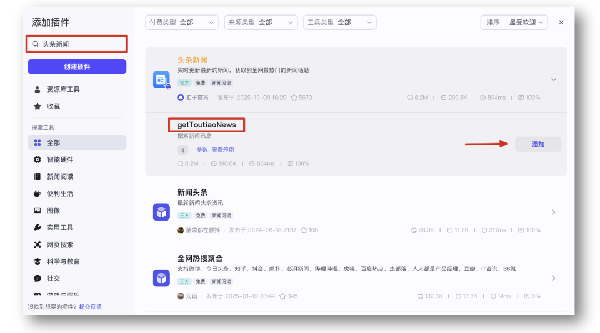
Task: Click the 官方 tag on 头条新闻
Action: pos(184,83)
